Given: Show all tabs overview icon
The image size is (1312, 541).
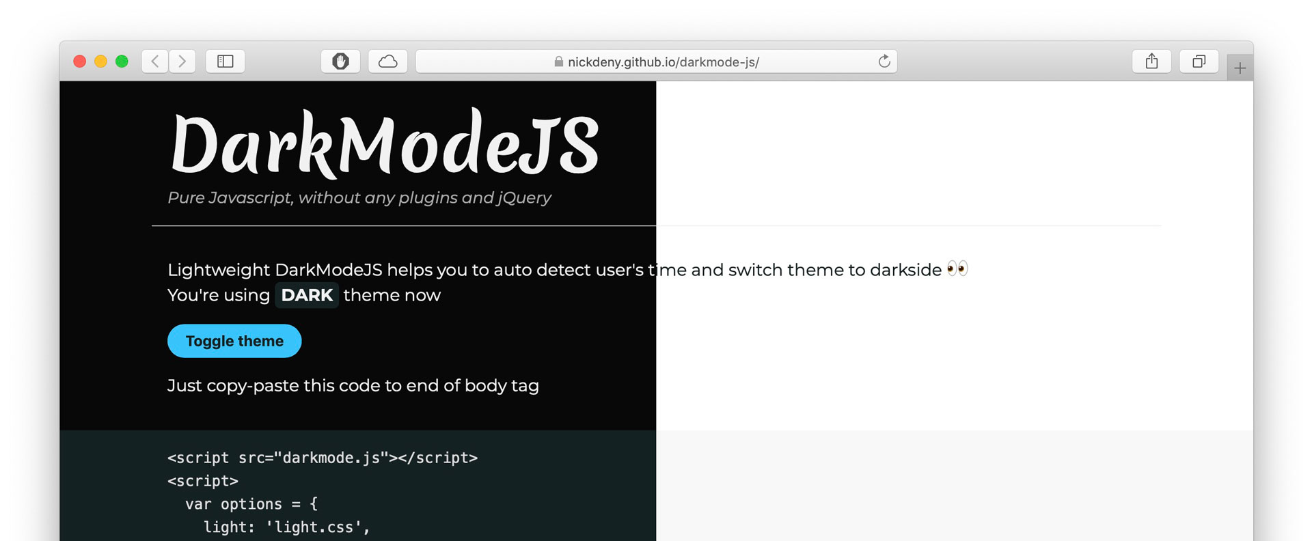Looking at the screenshot, I should coord(1199,61).
